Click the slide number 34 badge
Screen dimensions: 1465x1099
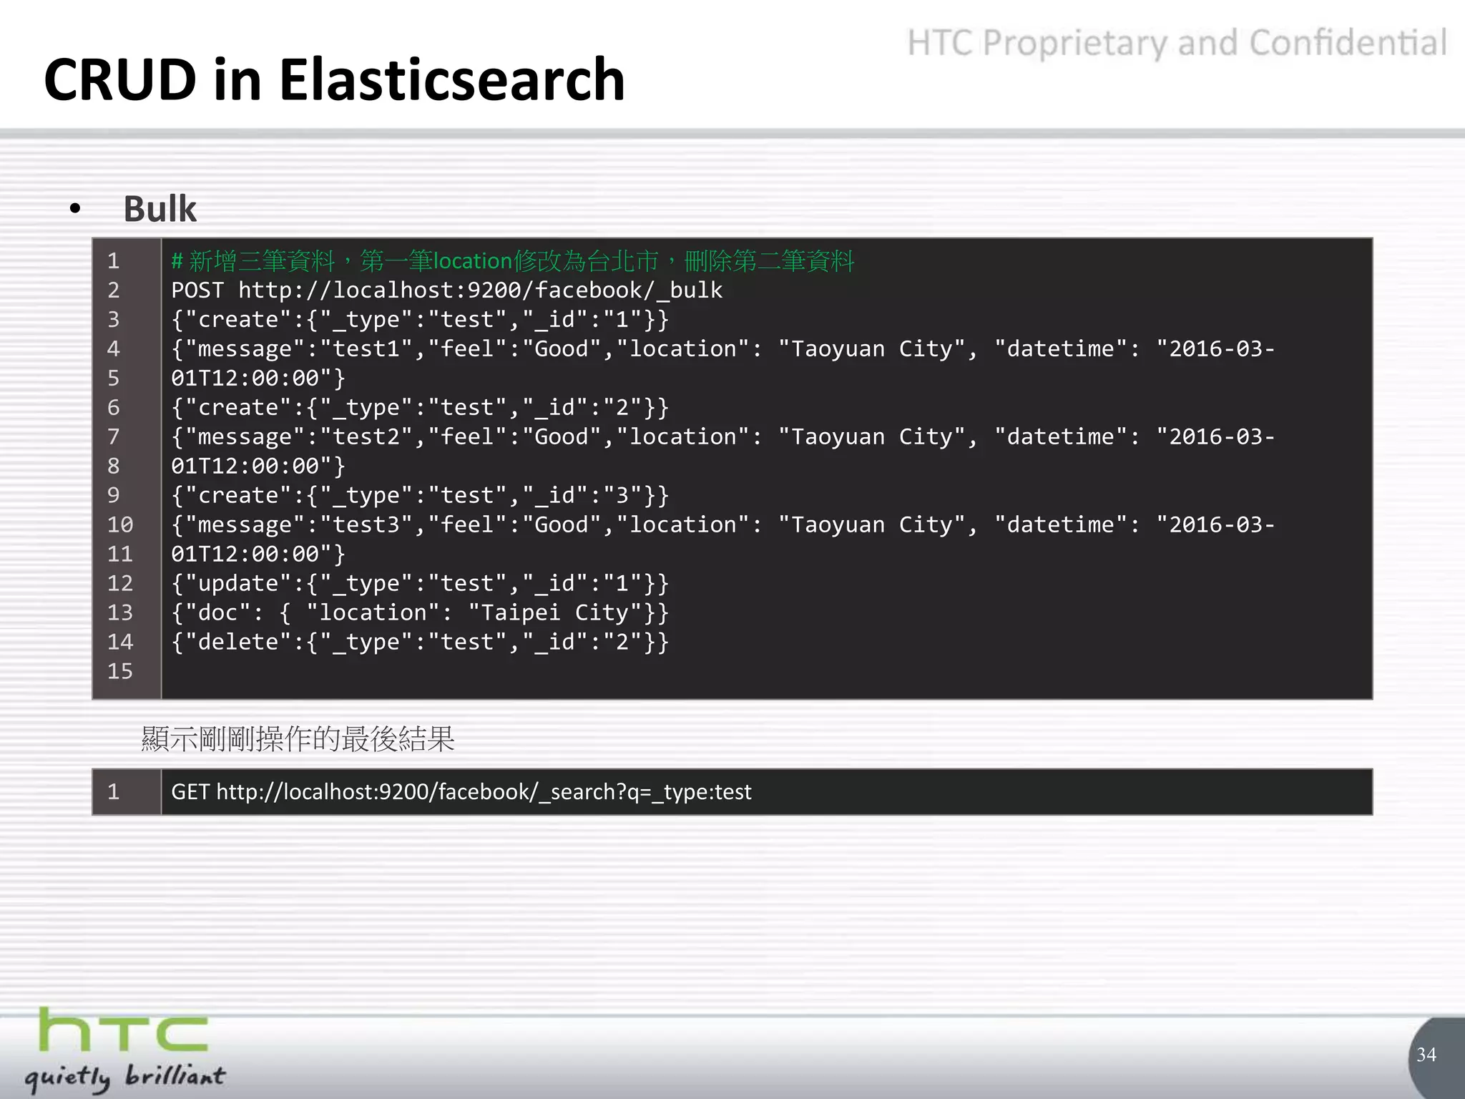[1426, 1055]
